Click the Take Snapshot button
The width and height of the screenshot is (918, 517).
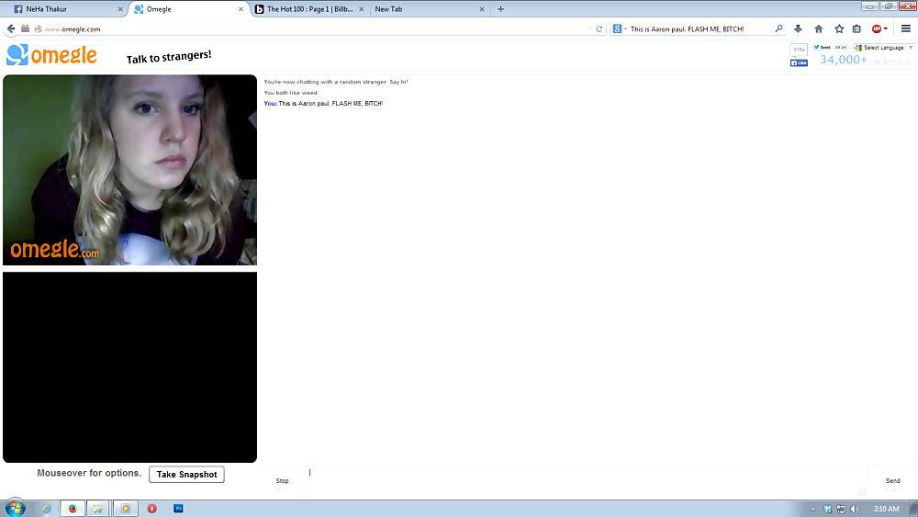(186, 474)
